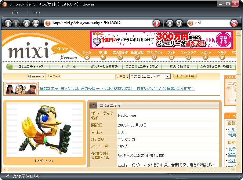Viewport: 243px width, 180px height.
Task: Open the File menu
Action: click(x=15, y=13)
